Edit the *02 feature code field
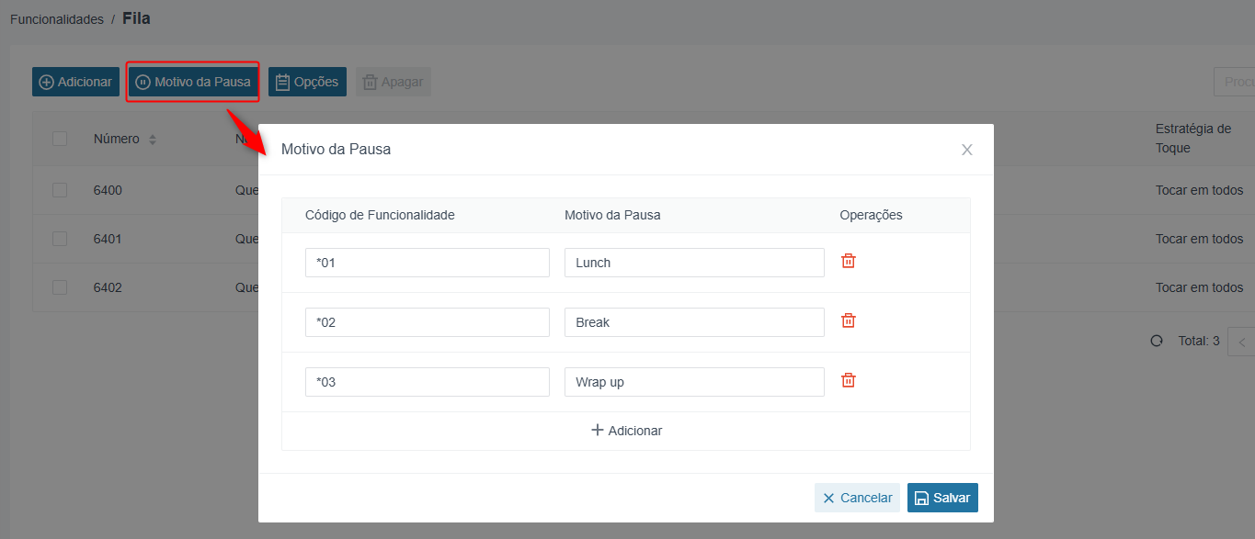The image size is (1255, 539). click(428, 322)
